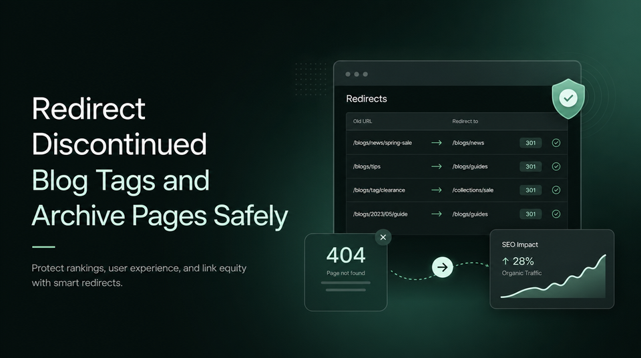Click the first window control dot
The image size is (641, 358).
(348, 74)
